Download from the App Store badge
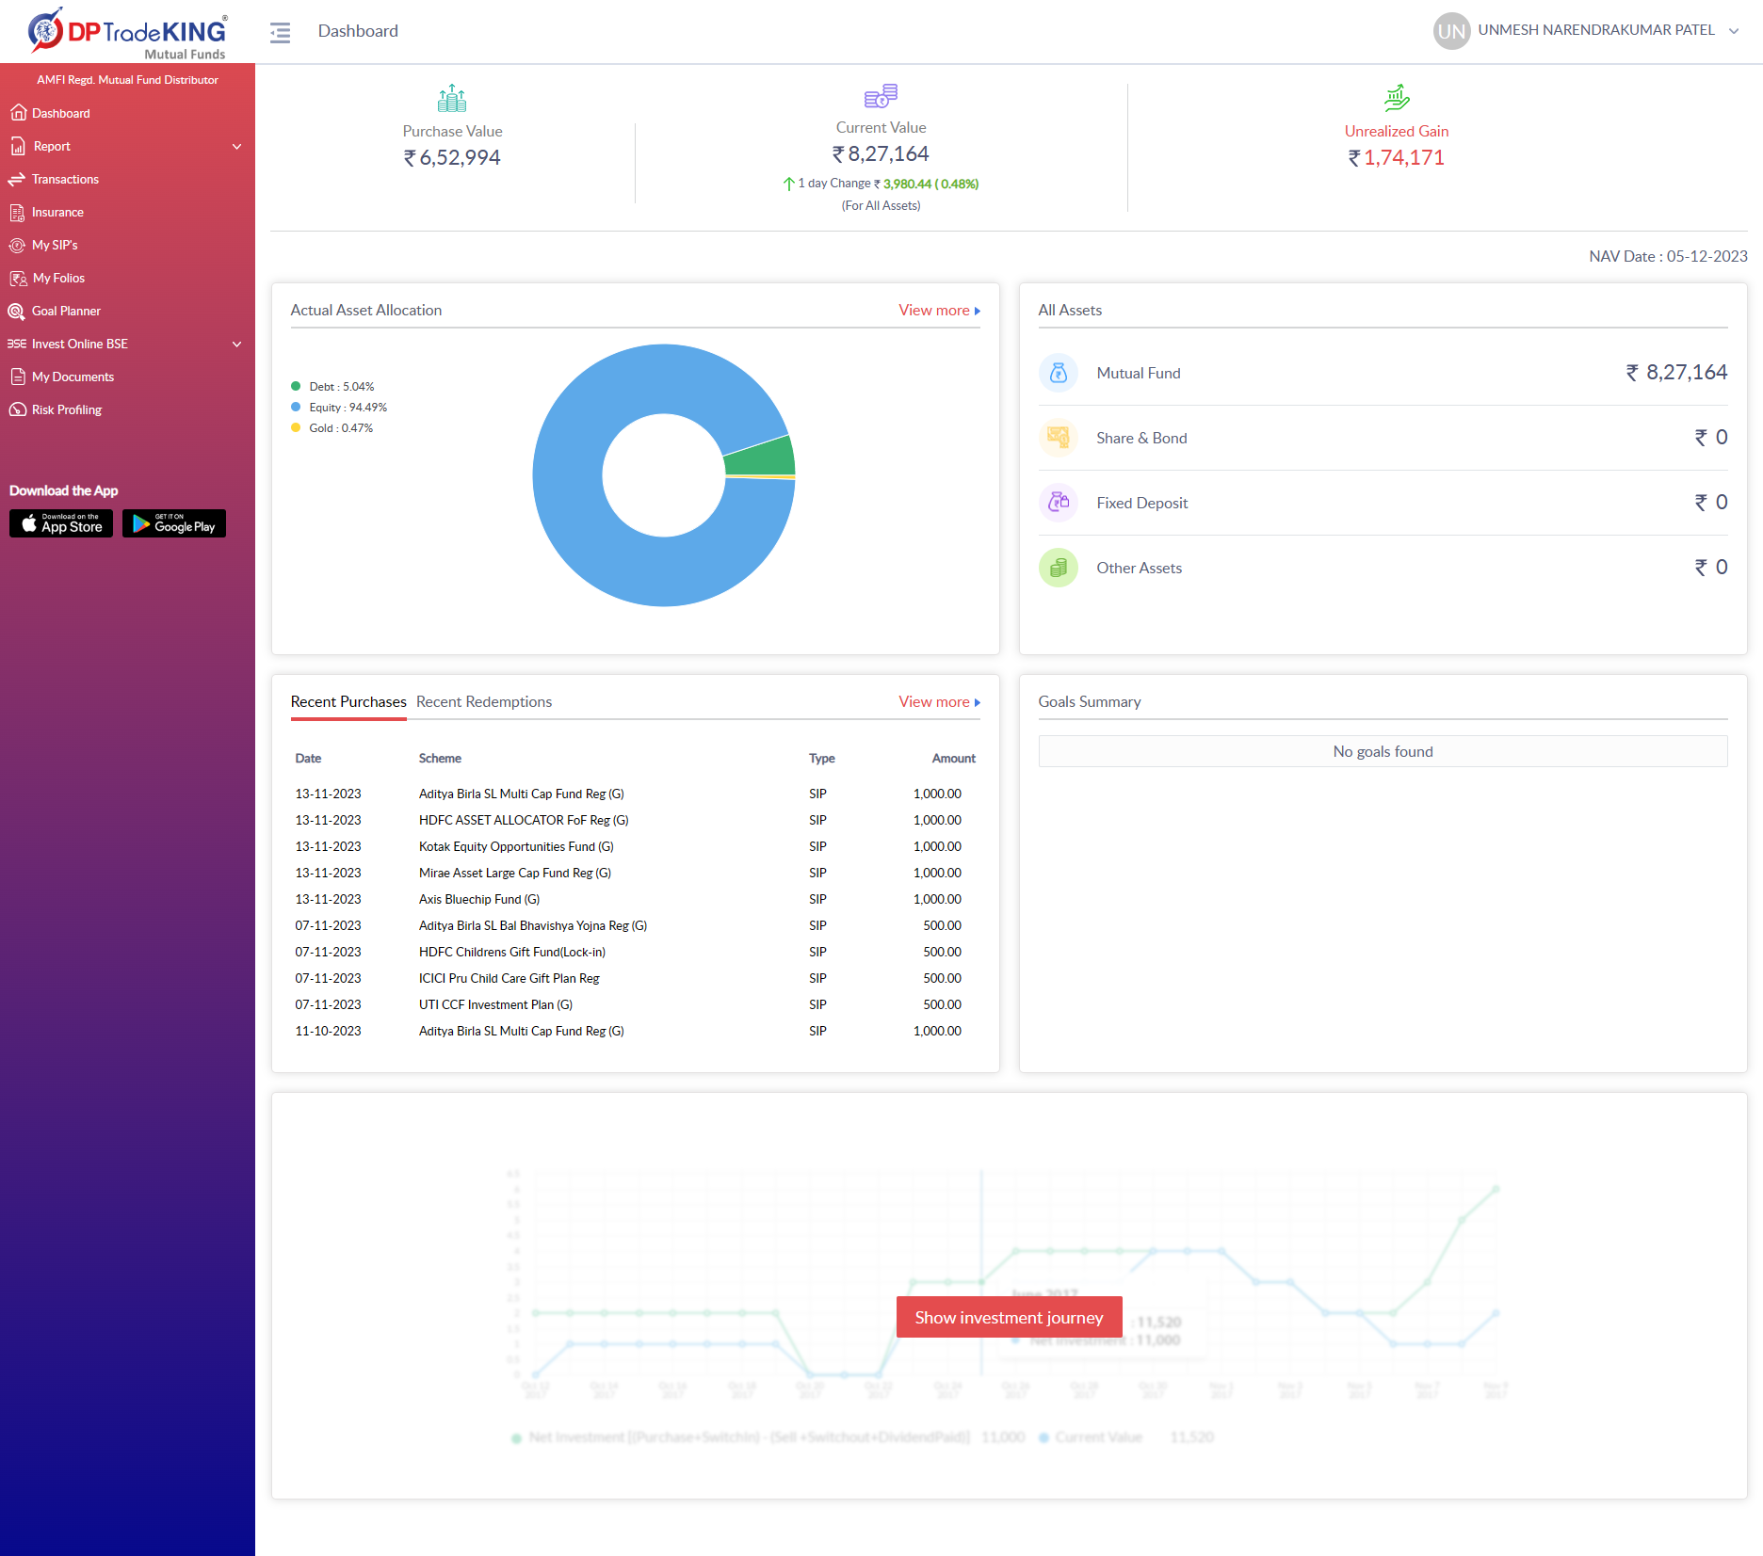Screen dimensions: 1763x1556 [61, 523]
